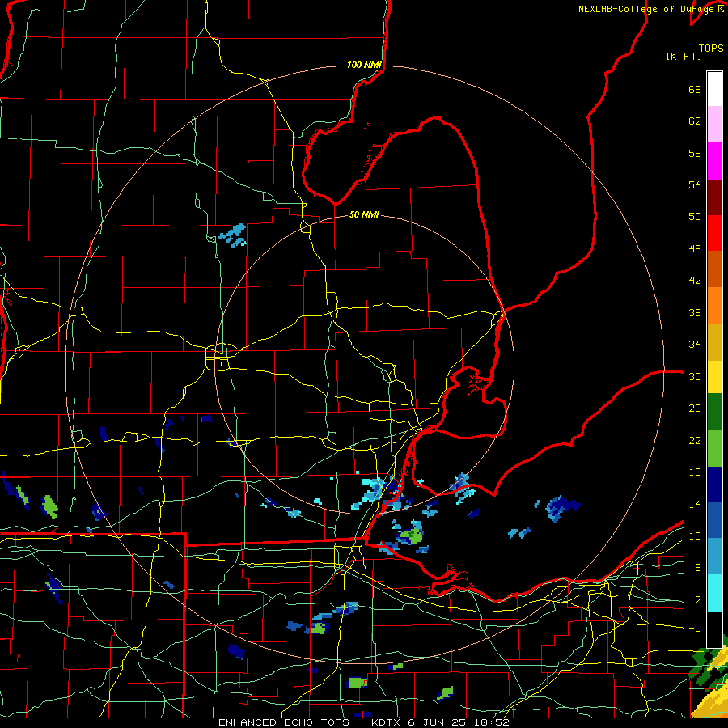Viewport: 728px width, 728px height.
Task: Click the "ENHANCED ECHO TOPS - KDTX" caption
Action: point(311,722)
